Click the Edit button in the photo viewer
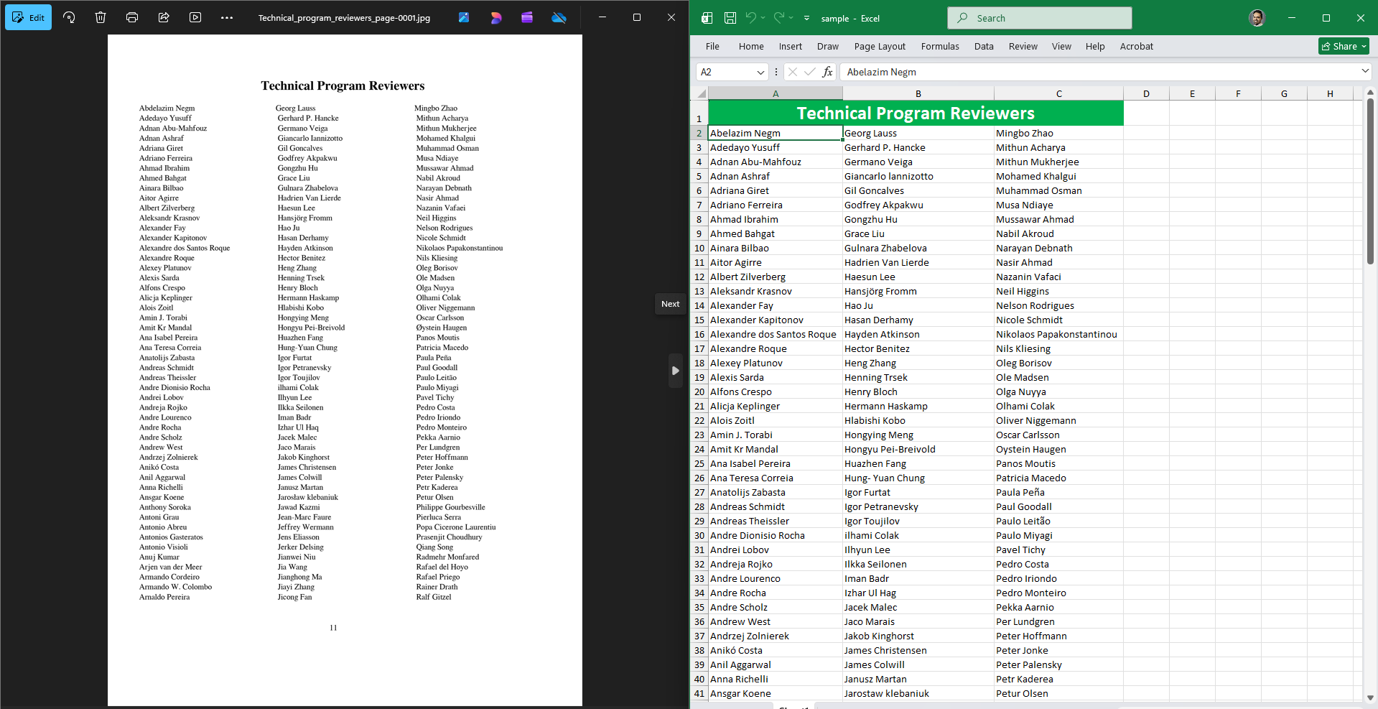The image size is (1378, 709). pyautogui.click(x=29, y=17)
